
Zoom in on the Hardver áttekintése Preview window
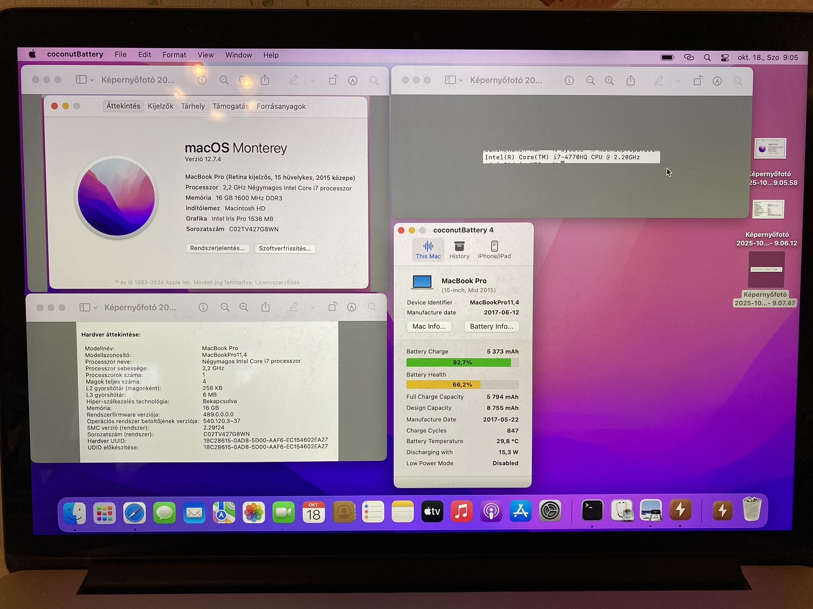[244, 307]
